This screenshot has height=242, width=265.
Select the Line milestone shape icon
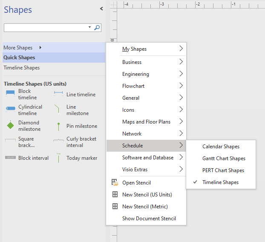(57, 109)
